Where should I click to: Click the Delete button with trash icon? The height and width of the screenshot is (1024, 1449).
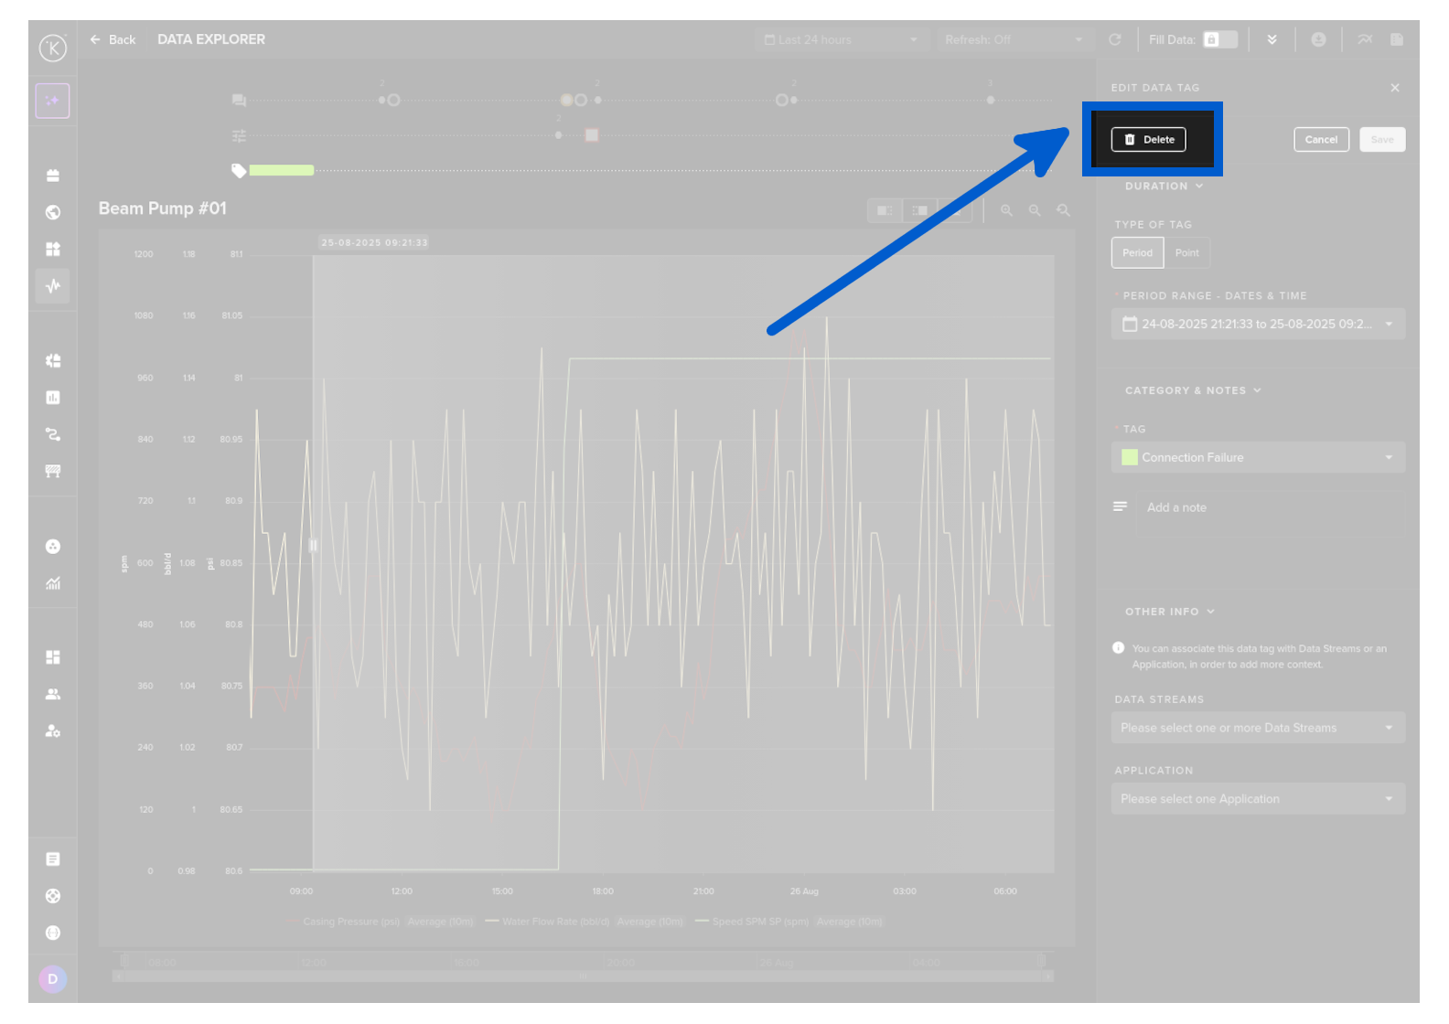[x=1148, y=140]
